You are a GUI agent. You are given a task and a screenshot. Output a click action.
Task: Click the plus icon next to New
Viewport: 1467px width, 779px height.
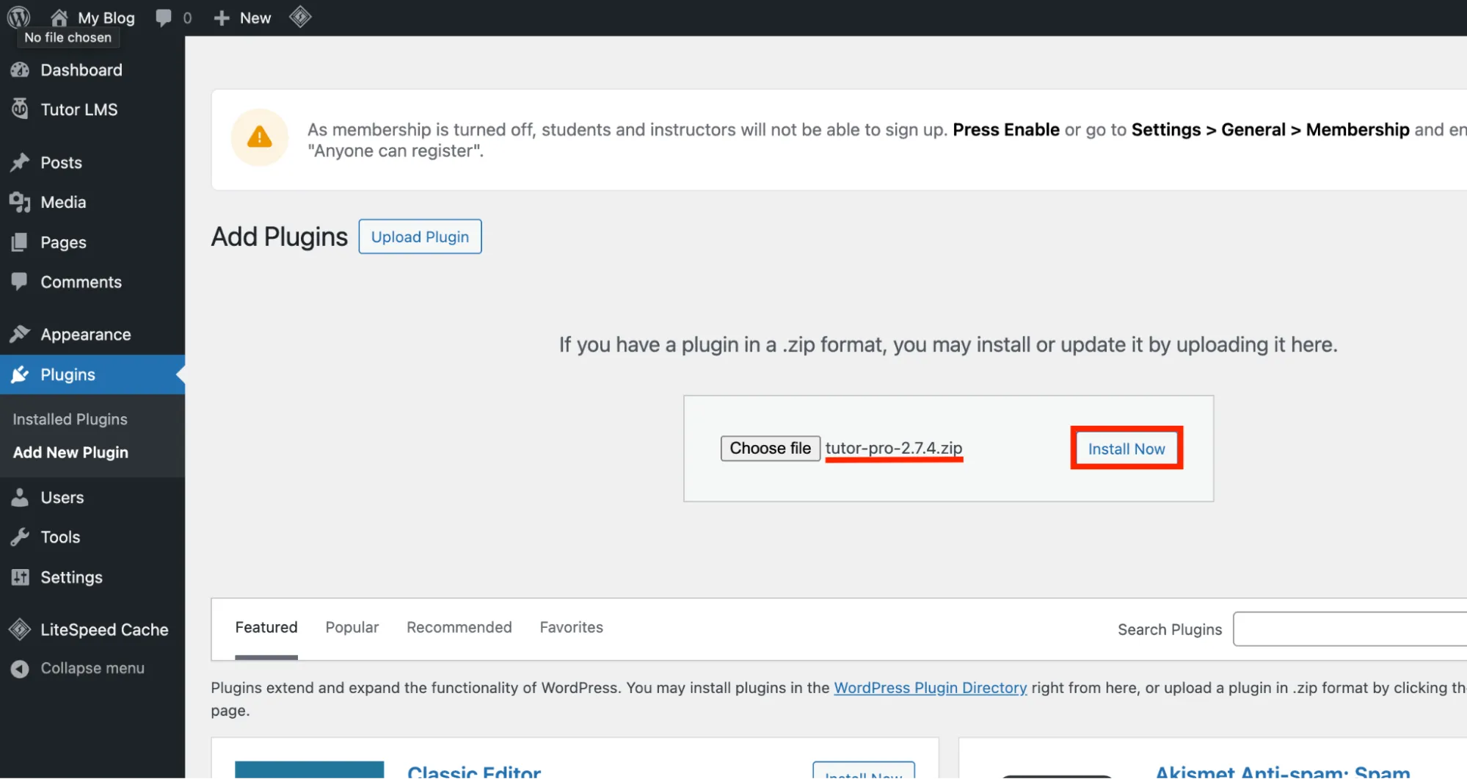click(x=222, y=18)
